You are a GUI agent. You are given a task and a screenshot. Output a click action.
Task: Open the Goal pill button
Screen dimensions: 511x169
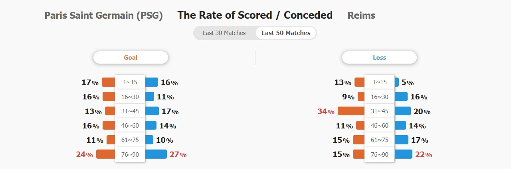click(x=131, y=57)
